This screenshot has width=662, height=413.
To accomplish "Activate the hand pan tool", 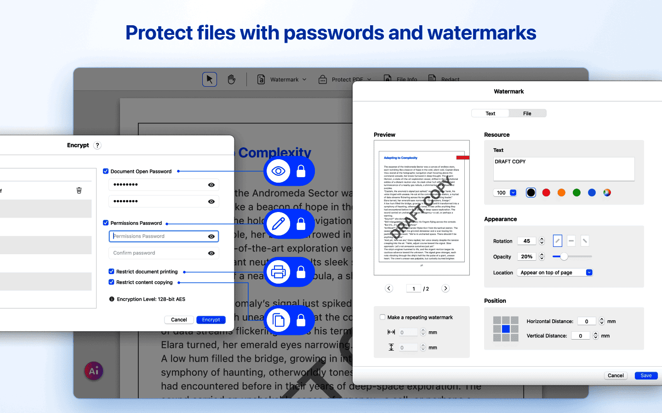I will click(x=231, y=79).
